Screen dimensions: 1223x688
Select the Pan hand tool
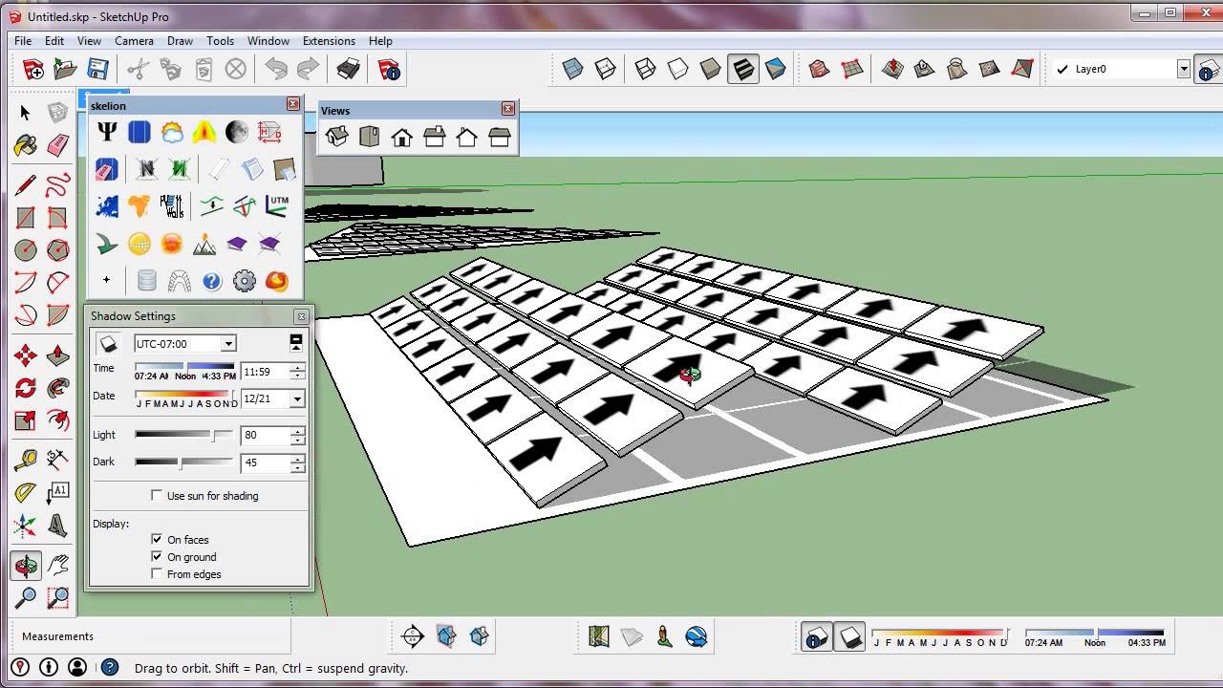point(58,566)
